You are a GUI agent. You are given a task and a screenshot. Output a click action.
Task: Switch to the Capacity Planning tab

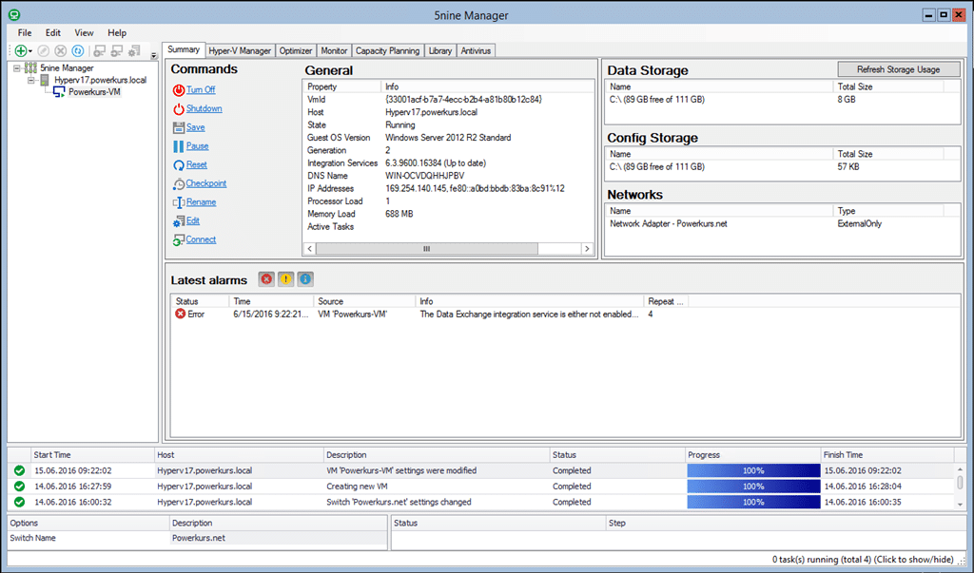388,51
